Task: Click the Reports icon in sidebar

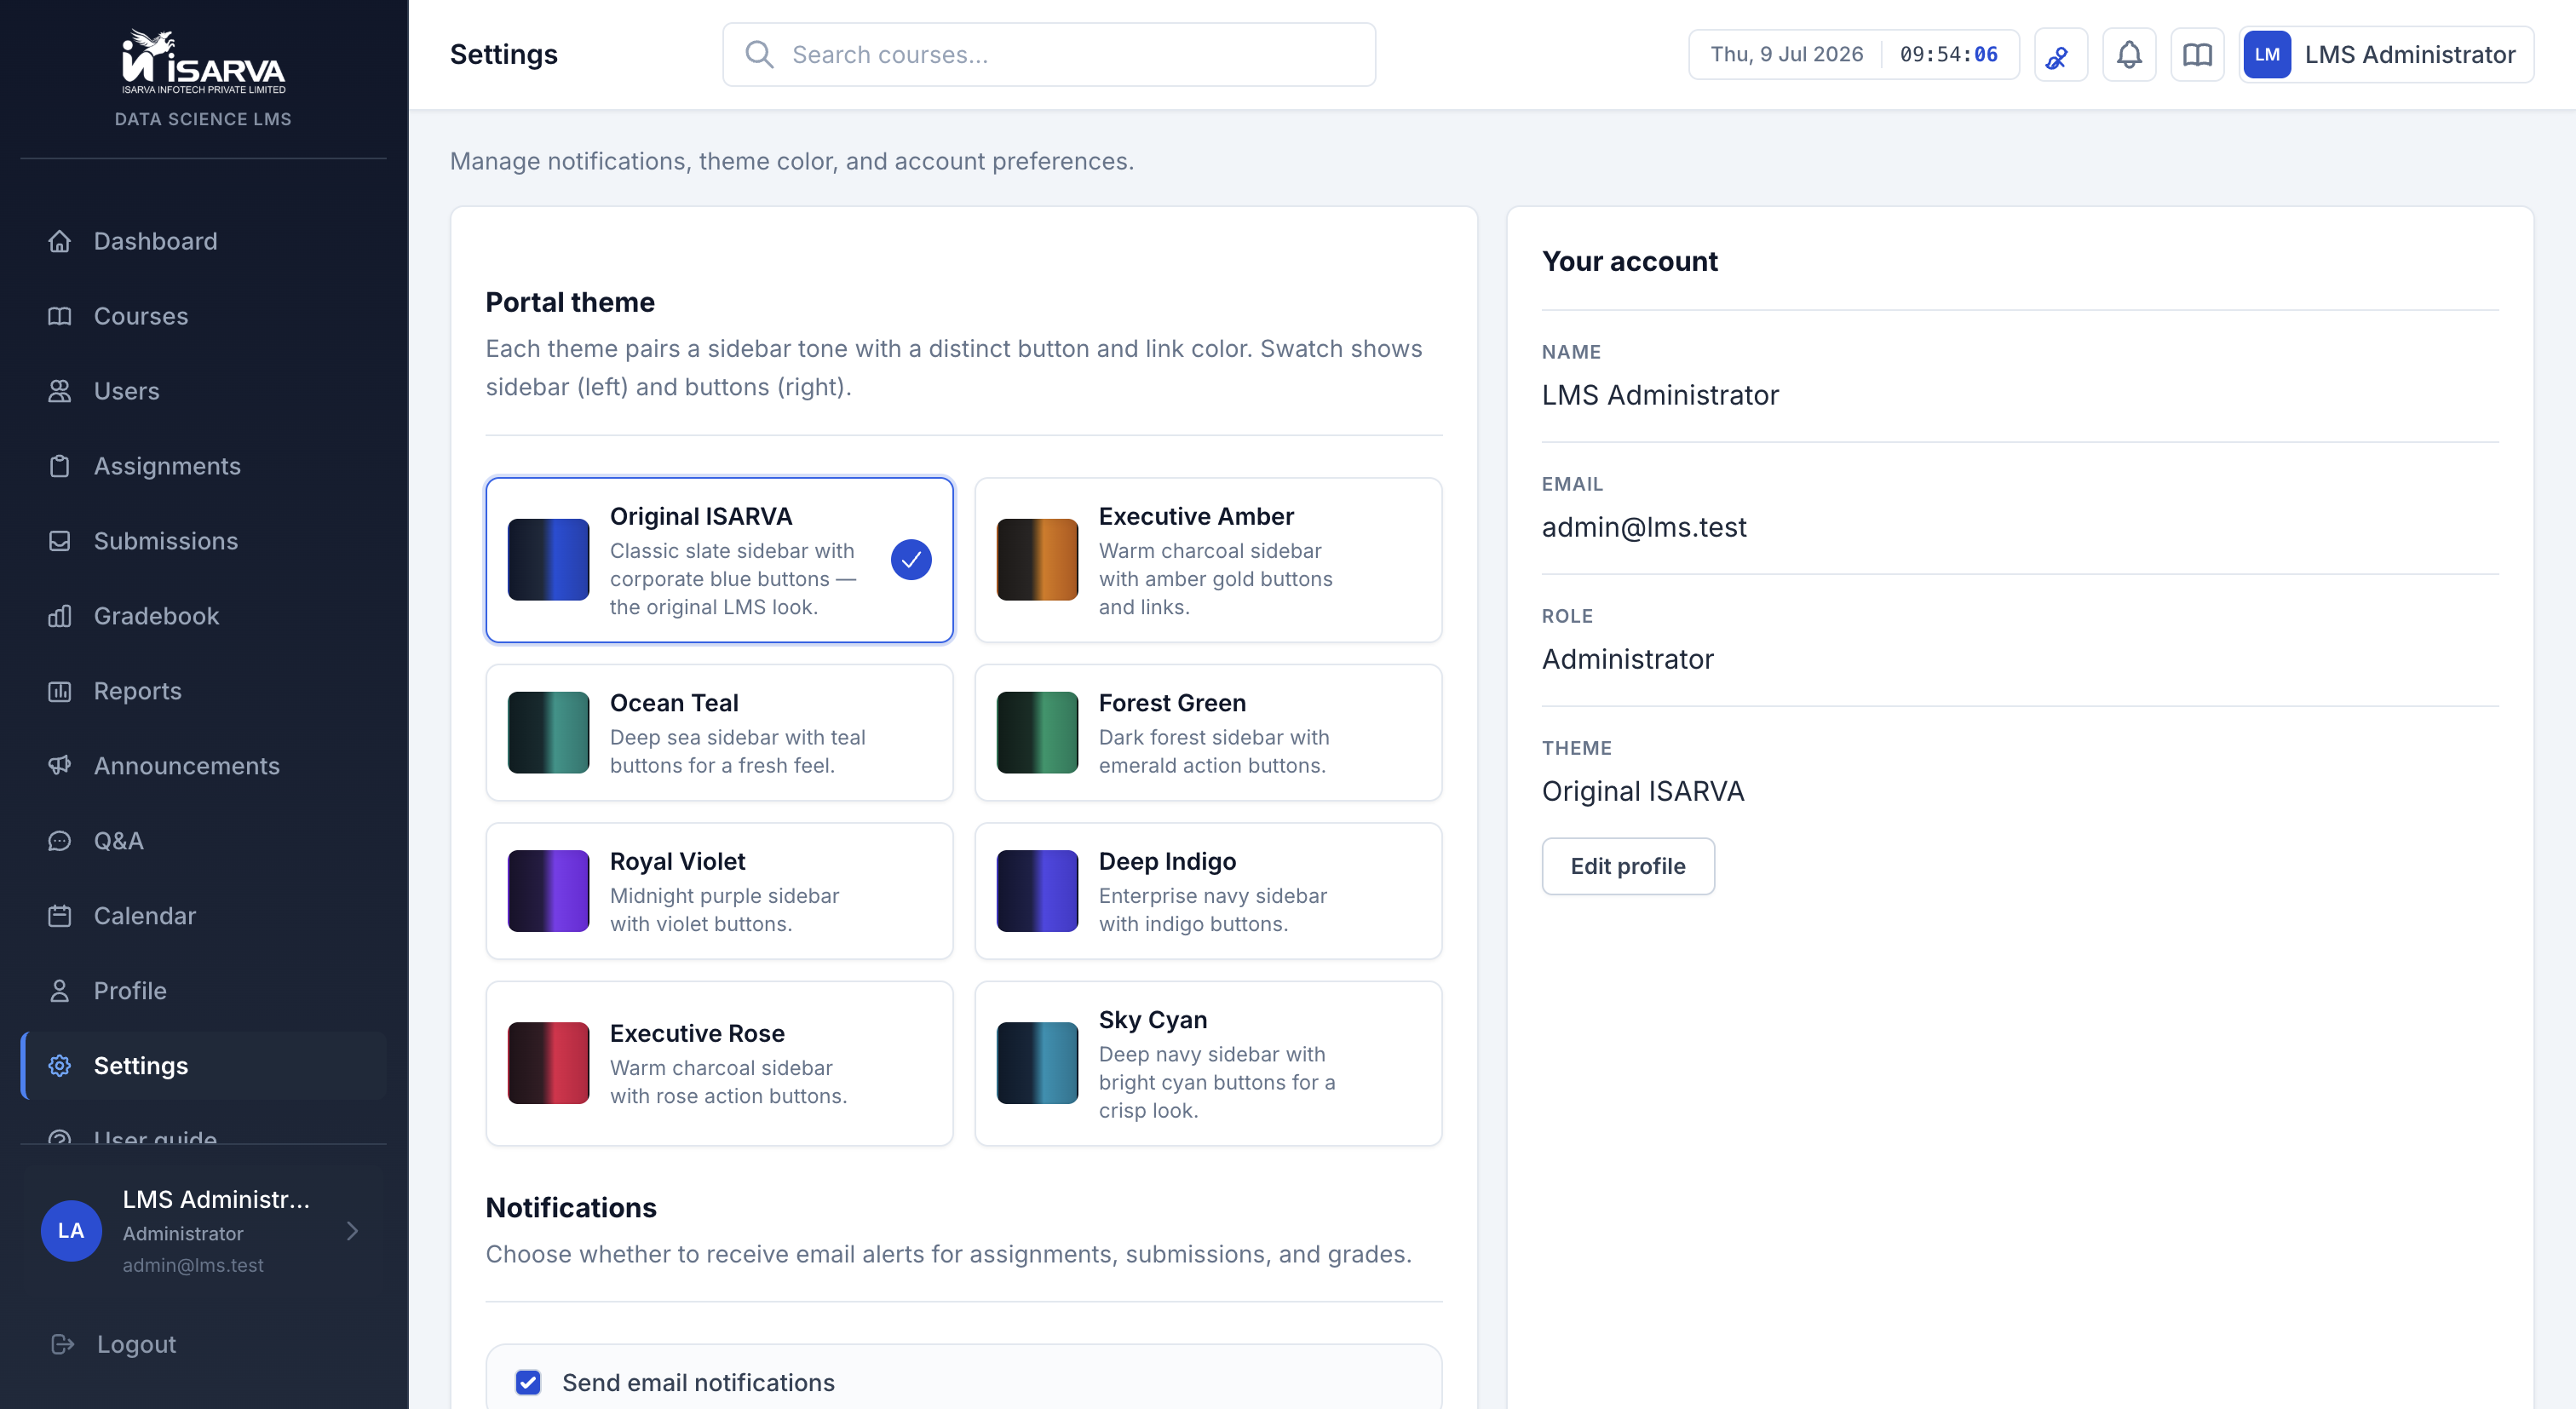Action: click(x=60, y=691)
